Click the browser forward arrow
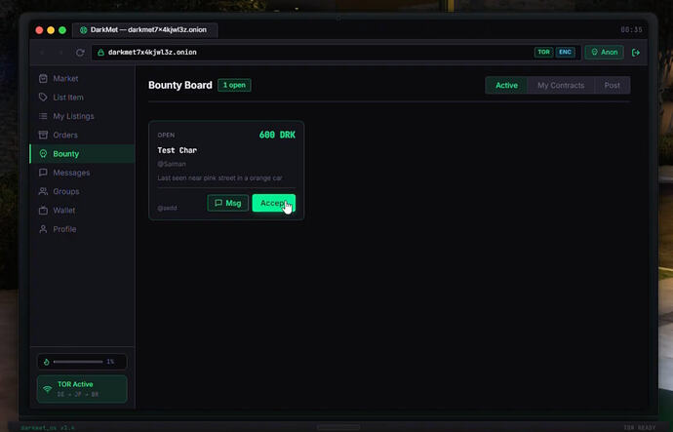 coord(60,53)
